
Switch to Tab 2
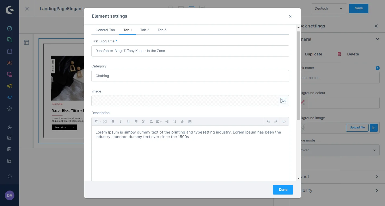145,30
